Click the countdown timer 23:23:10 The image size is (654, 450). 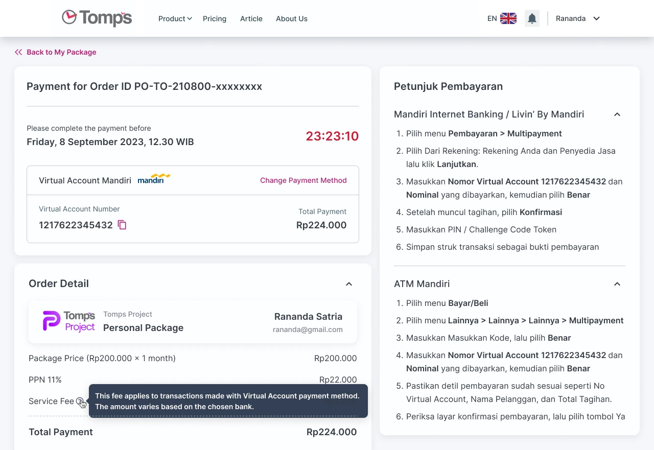pos(332,136)
